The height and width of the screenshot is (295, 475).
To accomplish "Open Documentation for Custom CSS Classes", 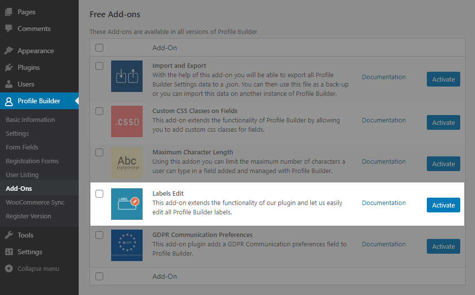I will click(384, 120).
